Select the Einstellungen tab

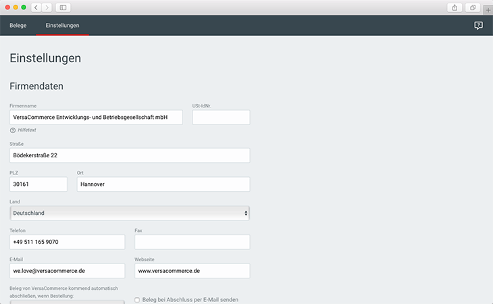(x=62, y=26)
